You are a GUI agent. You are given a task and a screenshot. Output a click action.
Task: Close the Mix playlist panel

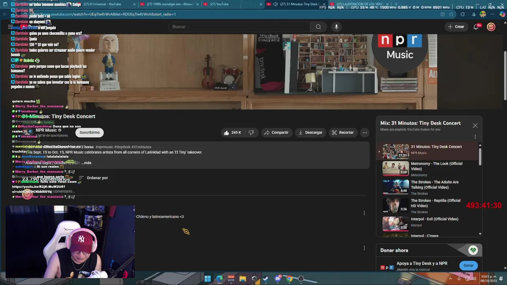(x=475, y=125)
